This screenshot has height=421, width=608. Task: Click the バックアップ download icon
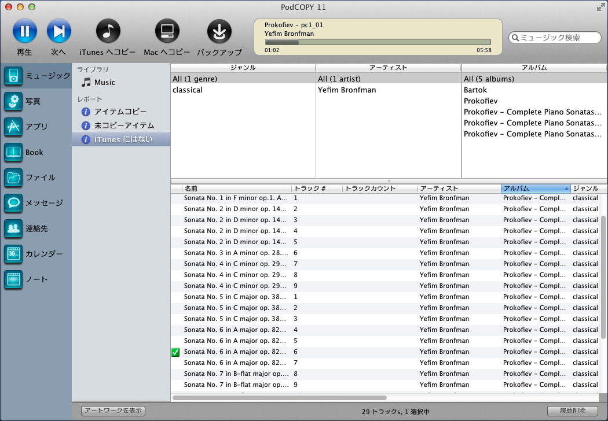point(219,31)
